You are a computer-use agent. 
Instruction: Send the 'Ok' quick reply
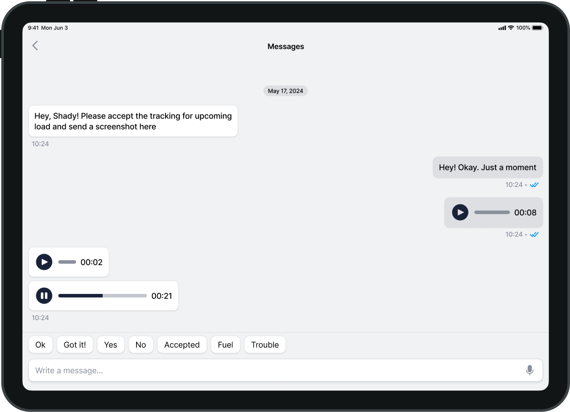click(40, 345)
